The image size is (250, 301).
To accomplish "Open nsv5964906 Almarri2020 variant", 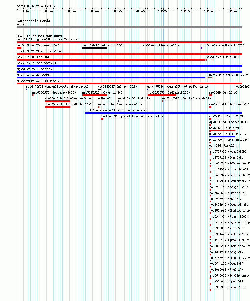I will coord(159,45).
